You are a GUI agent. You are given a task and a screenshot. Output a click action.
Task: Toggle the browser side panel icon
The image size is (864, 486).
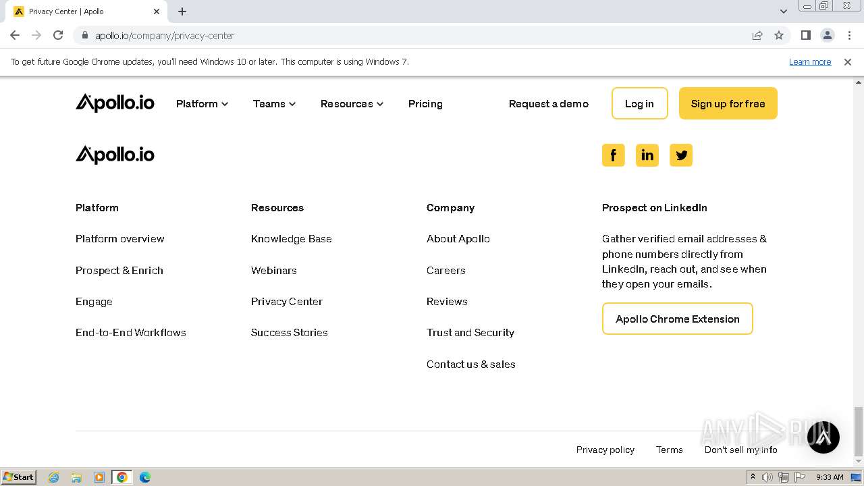pyautogui.click(x=805, y=35)
